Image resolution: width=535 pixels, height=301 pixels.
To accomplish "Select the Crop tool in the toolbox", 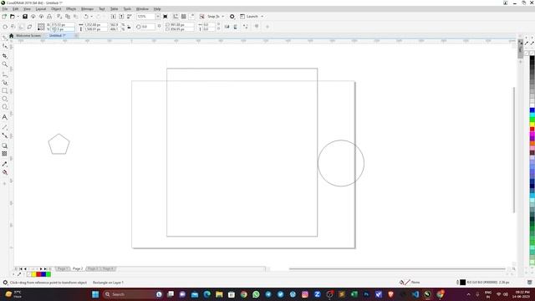I will [x=4, y=56].
